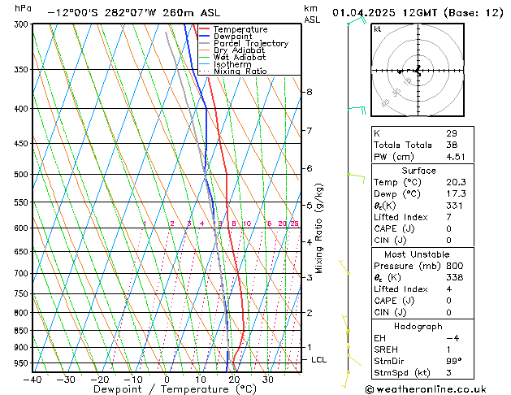Screen dimensions: 511x395
Task: Click the 8 km altitude label
Action: pyautogui.click(x=310, y=92)
